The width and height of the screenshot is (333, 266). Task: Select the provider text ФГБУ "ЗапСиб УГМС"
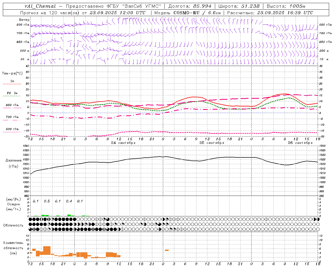(x=134, y=6)
